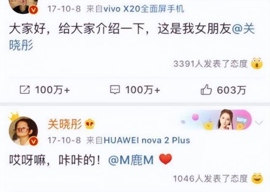
Task: Like the post with the thumbs-up icon
Action: (x=206, y=89)
